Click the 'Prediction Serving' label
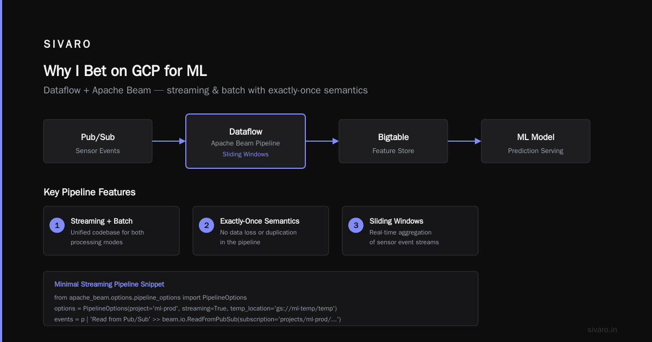The height and width of the screenshot is (342, 652). [x=536, y=151]
